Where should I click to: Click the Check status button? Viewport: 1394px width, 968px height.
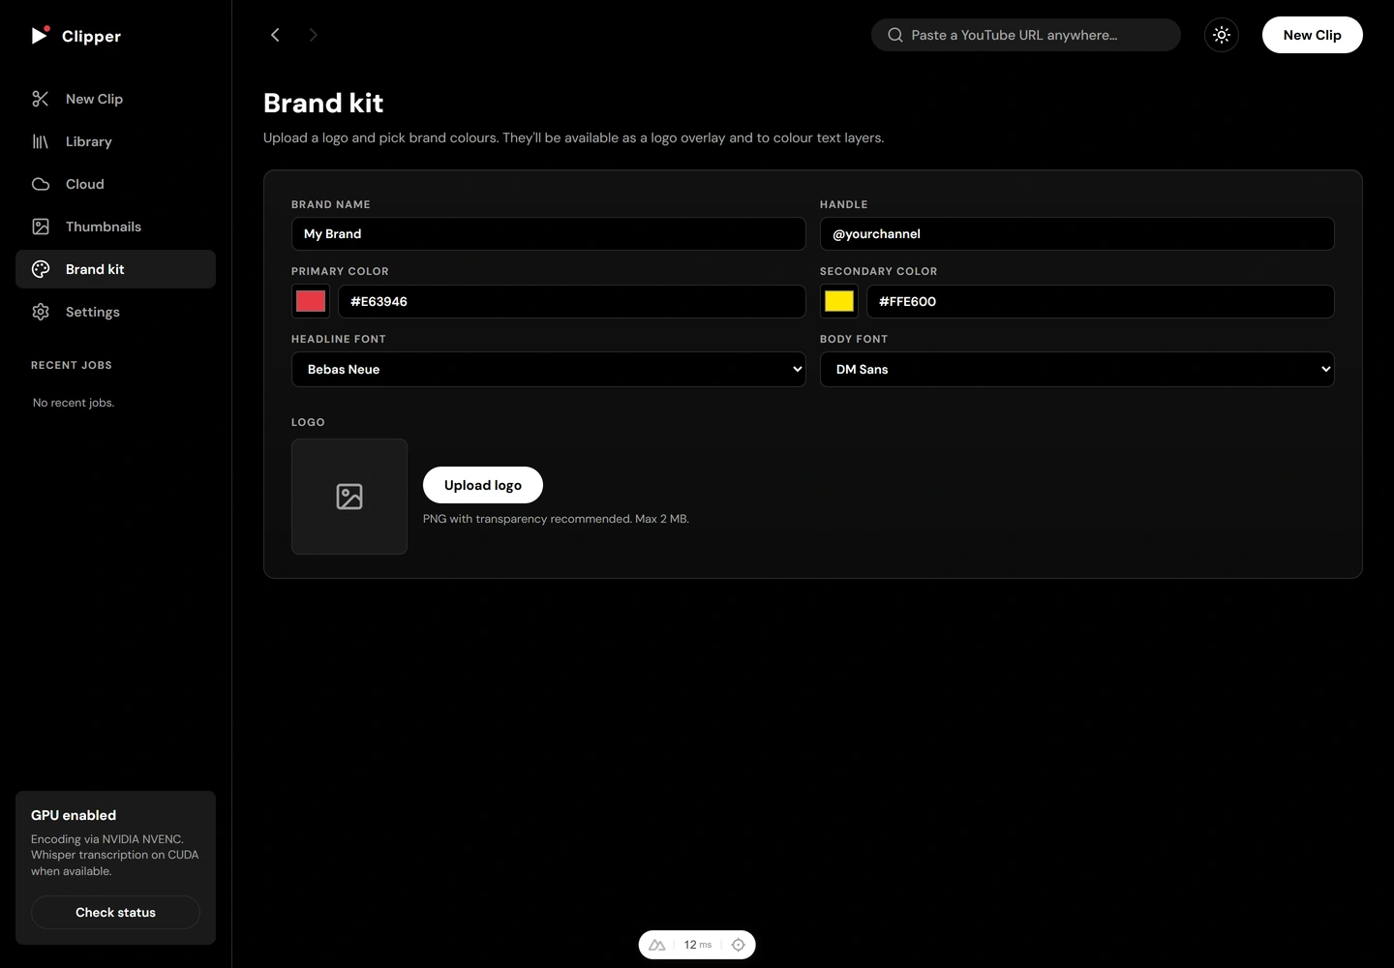click(x=115, y=913)
